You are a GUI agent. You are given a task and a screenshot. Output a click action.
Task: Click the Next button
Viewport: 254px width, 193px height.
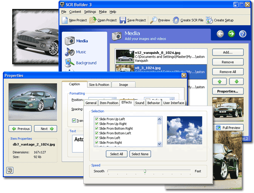[x=46, y=129]
